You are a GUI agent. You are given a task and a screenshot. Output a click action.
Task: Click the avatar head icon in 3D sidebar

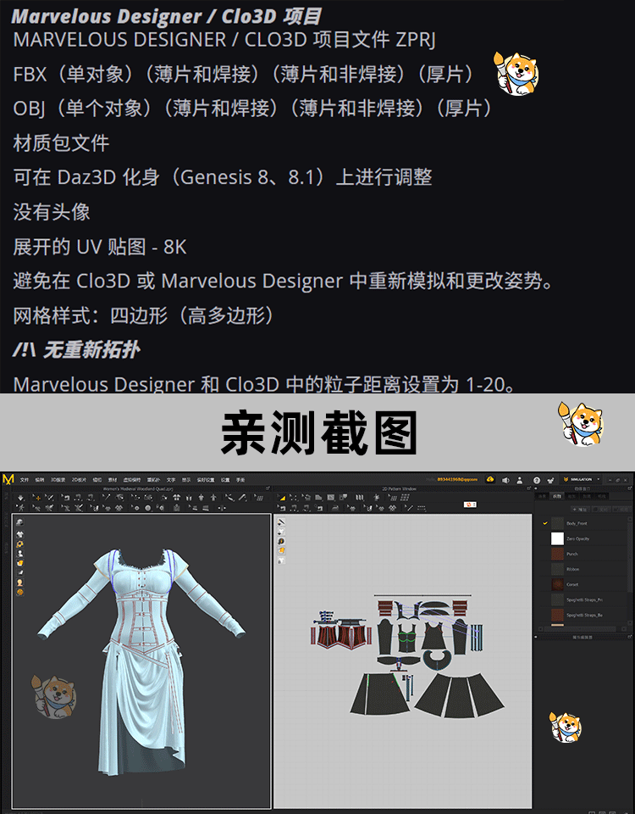19,583
